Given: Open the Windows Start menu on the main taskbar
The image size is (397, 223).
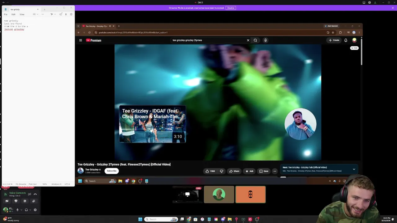Looking at the screenshot, I should (x=140, y=219).
